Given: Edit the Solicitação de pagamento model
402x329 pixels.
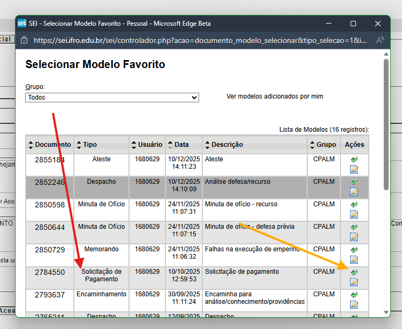Looking at the screenshot, I should click(354, 282).
